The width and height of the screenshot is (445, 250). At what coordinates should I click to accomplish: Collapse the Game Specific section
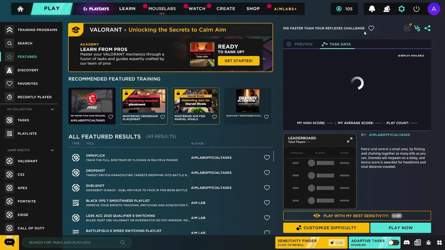coord(52,150)
